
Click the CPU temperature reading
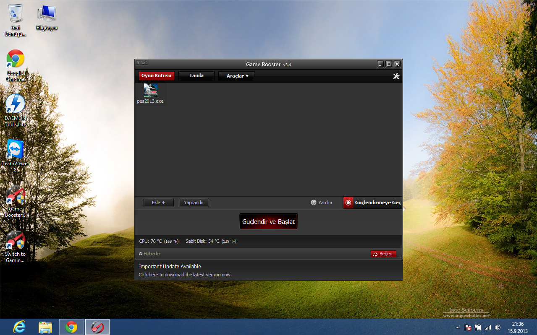point(159,241)
